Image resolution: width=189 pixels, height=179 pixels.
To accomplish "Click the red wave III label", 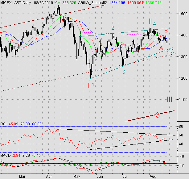I will 170,99.
